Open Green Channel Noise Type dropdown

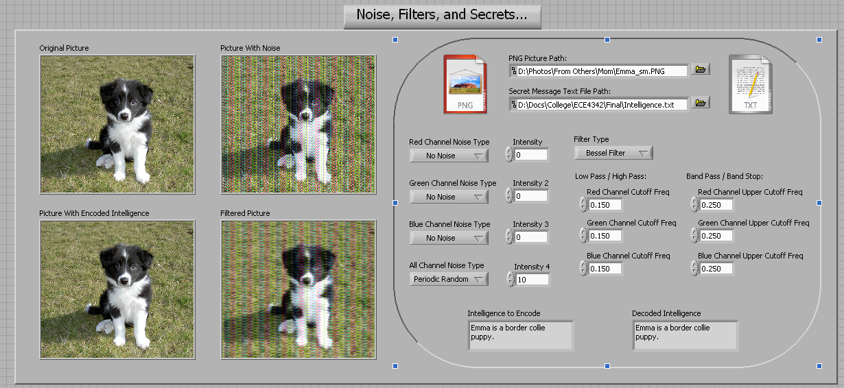pyautogui.click(x=449, y=197)
